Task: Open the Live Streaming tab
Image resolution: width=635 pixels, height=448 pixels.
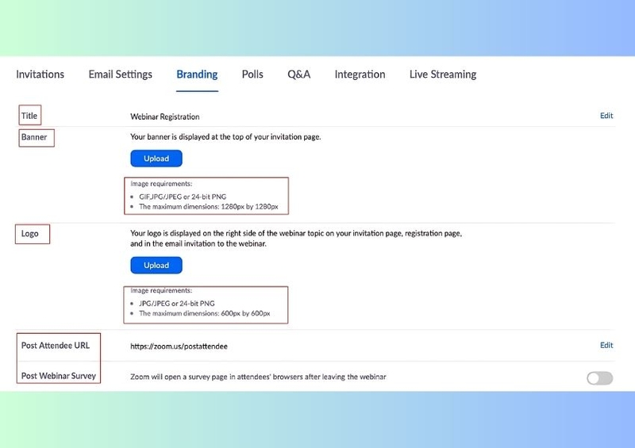Action: [443, 75]
